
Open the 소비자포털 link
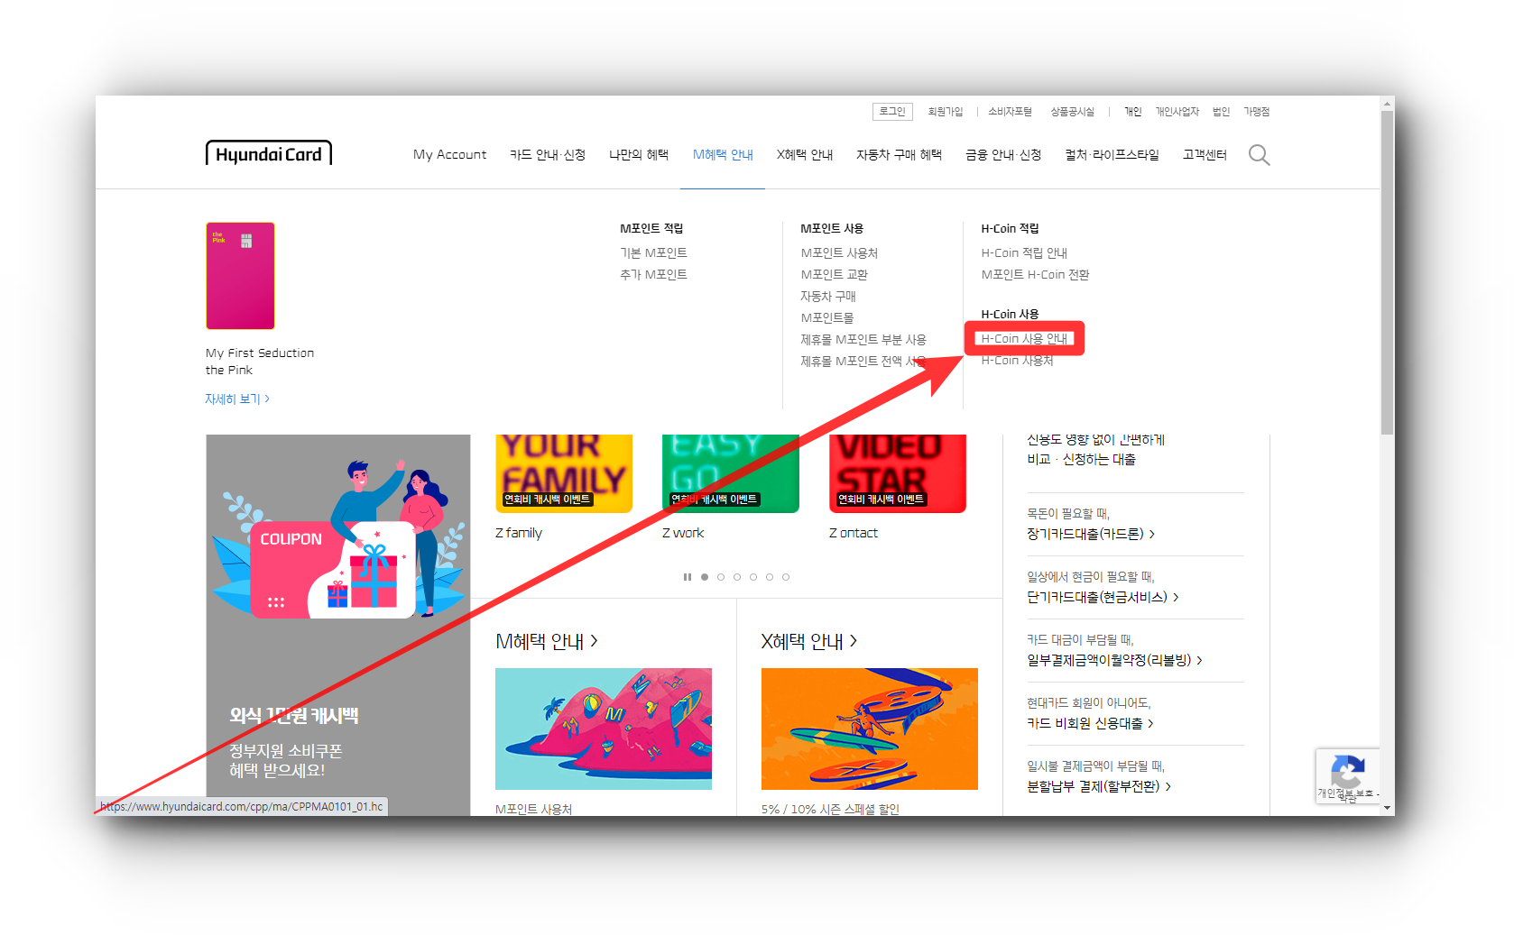(x=1010, y=112)
